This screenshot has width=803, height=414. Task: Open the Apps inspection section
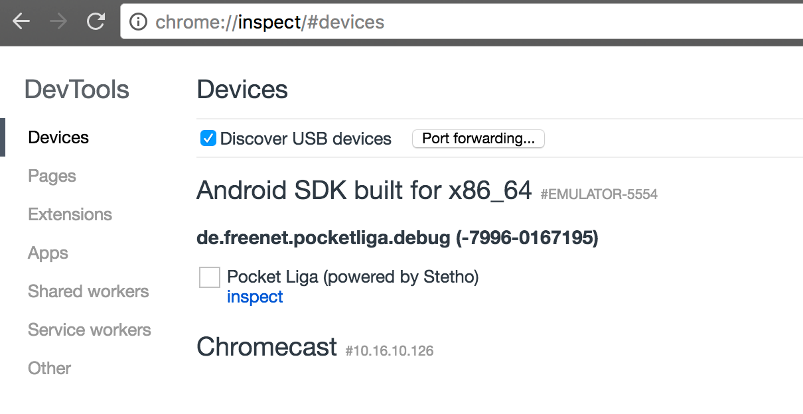47,253
